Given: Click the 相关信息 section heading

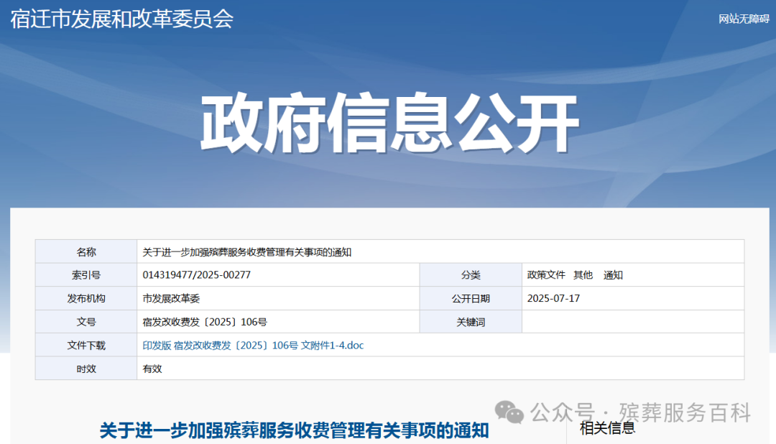Looking at the screenshot, I should click(606, 429).
